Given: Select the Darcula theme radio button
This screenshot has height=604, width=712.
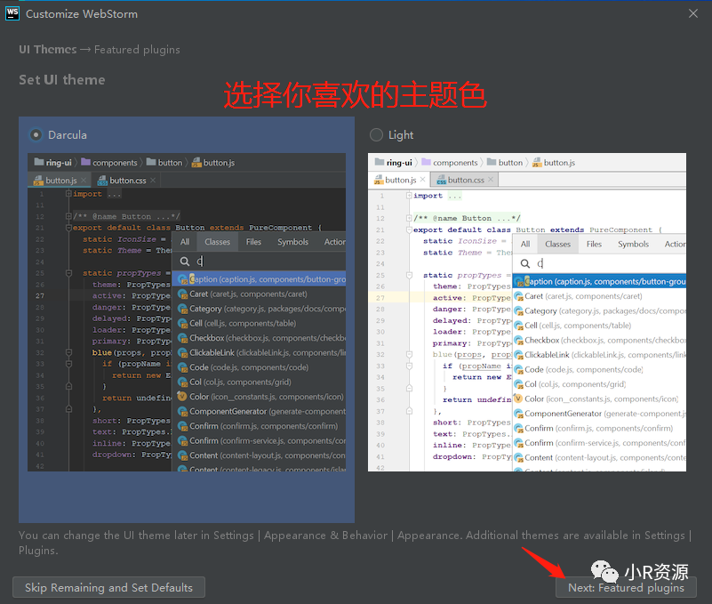Looking at the screenshot, I should (x=36, y=134).
